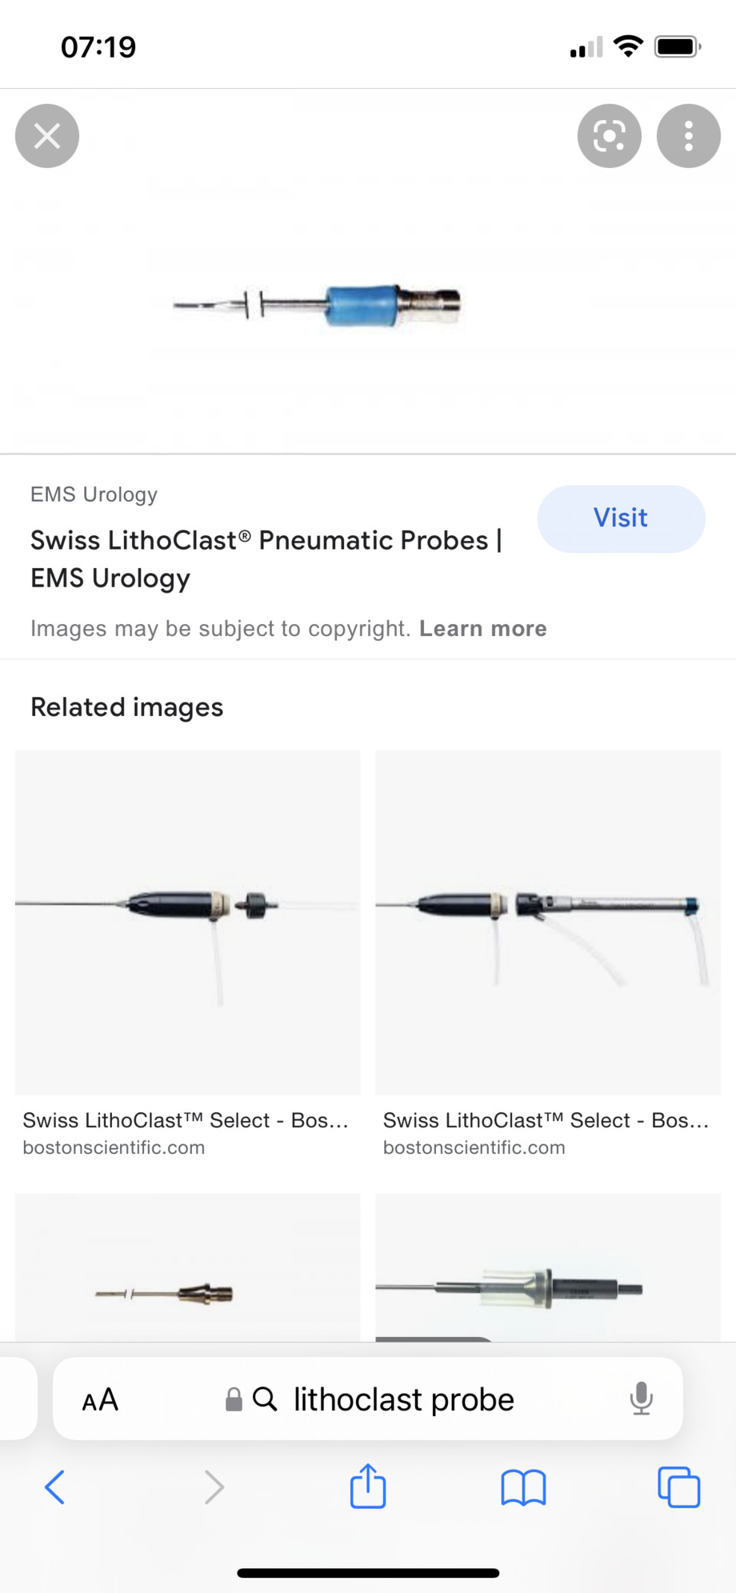Tap the AA reader options button
The width and height of the screenshot is (736, 1593).
[x=100, y=1400]
